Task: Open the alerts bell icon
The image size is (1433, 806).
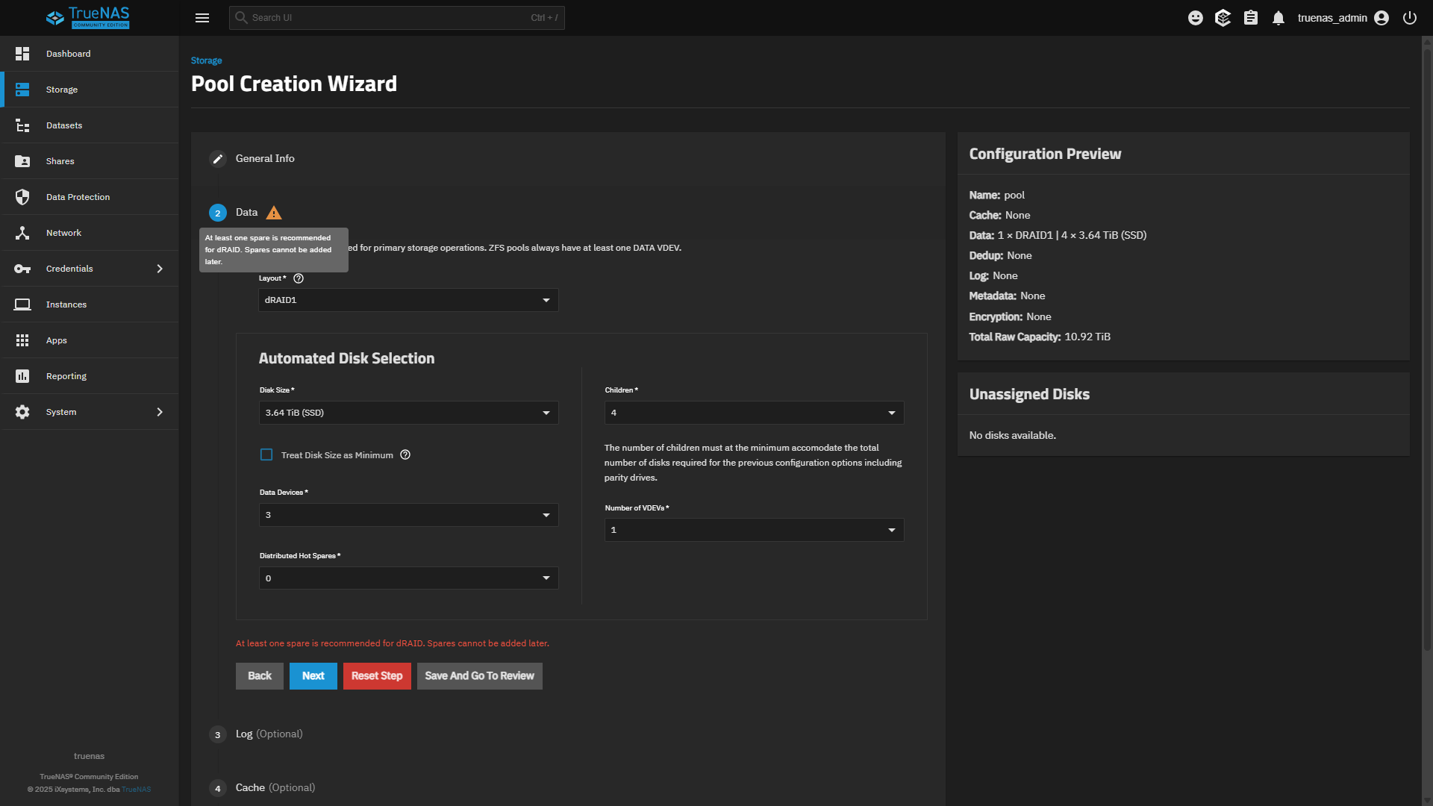Action: coord(1279,18)
